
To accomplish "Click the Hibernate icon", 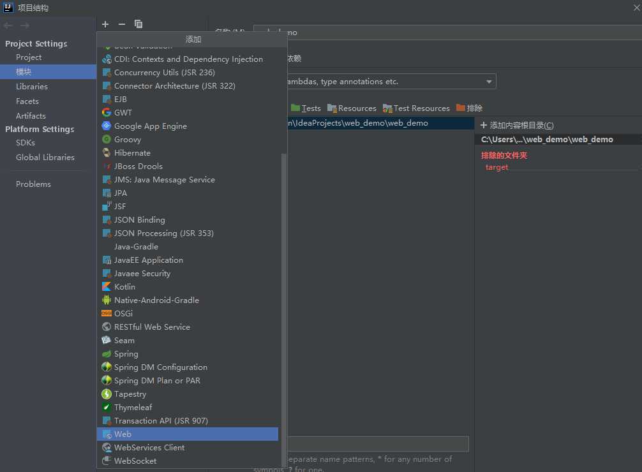I will (x=107, y=152).
